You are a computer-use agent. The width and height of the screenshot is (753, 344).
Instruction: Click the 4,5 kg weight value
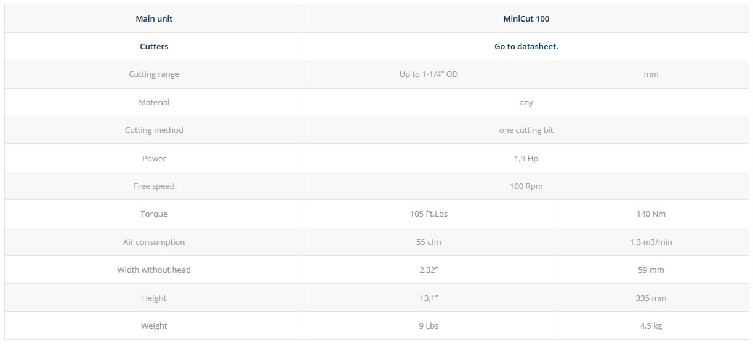651,326
